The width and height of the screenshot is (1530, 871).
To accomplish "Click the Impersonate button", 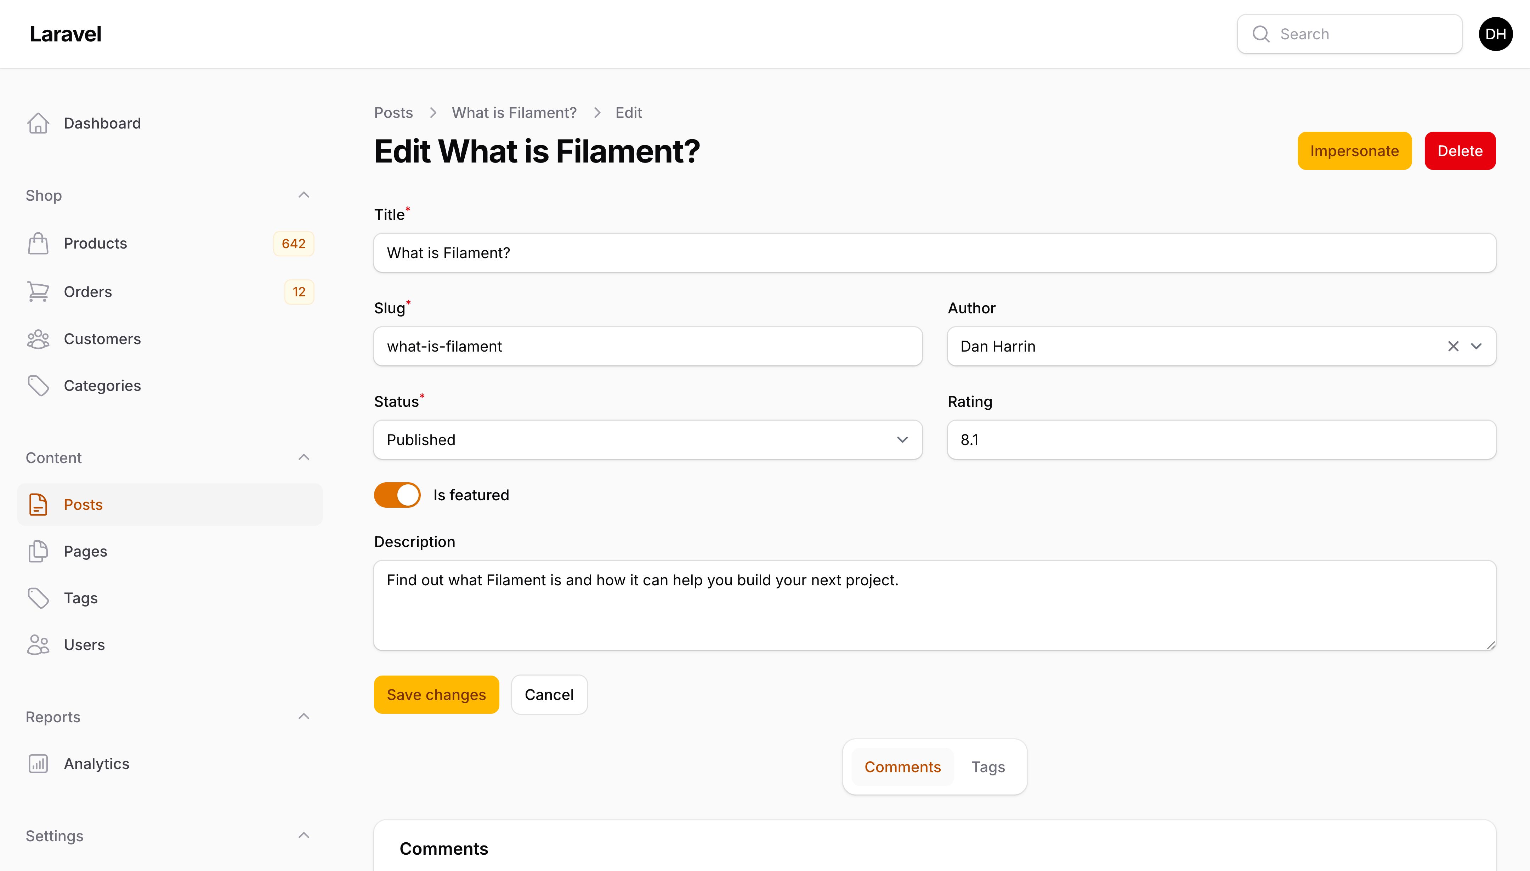I will (1354, 151).
